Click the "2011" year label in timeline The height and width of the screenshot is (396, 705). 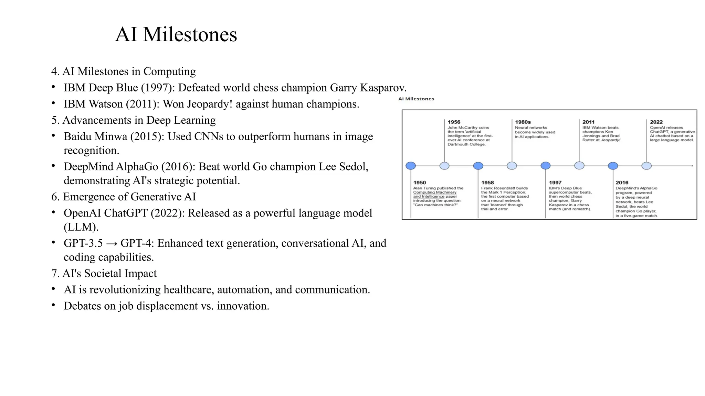tap(588, 122)
